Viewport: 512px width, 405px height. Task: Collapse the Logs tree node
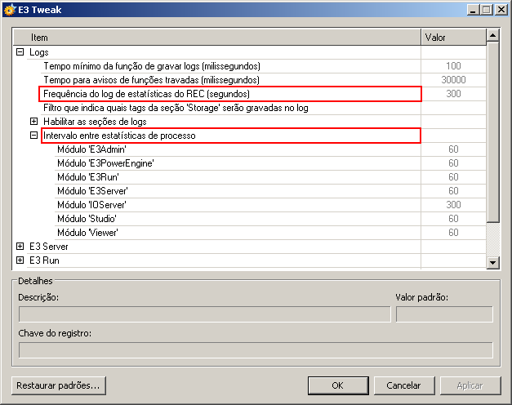tap(20, 52)
